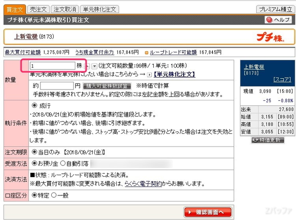Follow the 【単元株化注文】 link
Viewport: 296px width, 220px height.
(174, 74)
